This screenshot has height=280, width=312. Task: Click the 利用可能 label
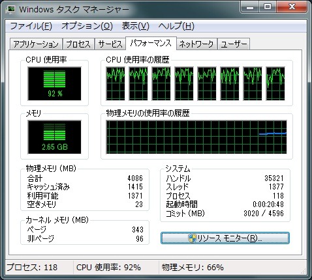pos(42,195)
